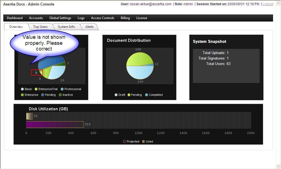Click the Enterprise legend marker
The image size is (281, 169).
(x=23, y=95)
